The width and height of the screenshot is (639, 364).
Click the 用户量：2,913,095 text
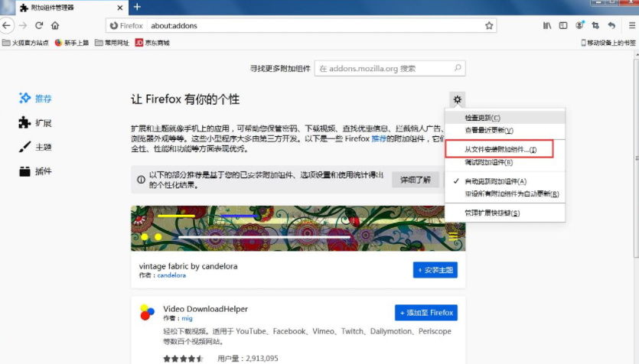coord(248,359)
